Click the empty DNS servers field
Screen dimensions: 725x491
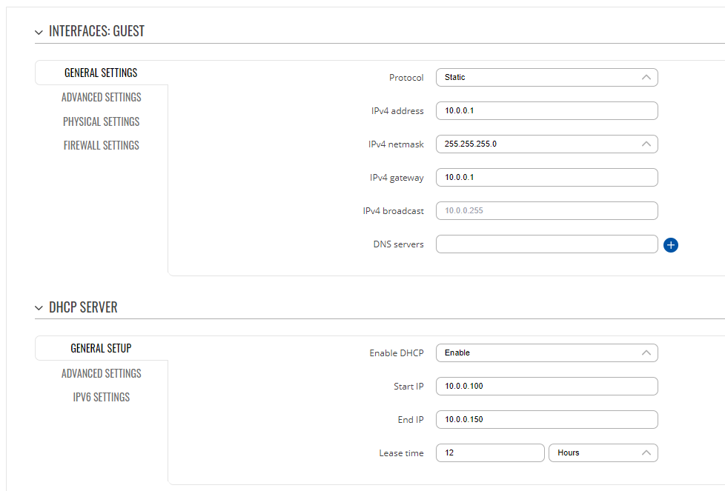click(x=546, y=244)
